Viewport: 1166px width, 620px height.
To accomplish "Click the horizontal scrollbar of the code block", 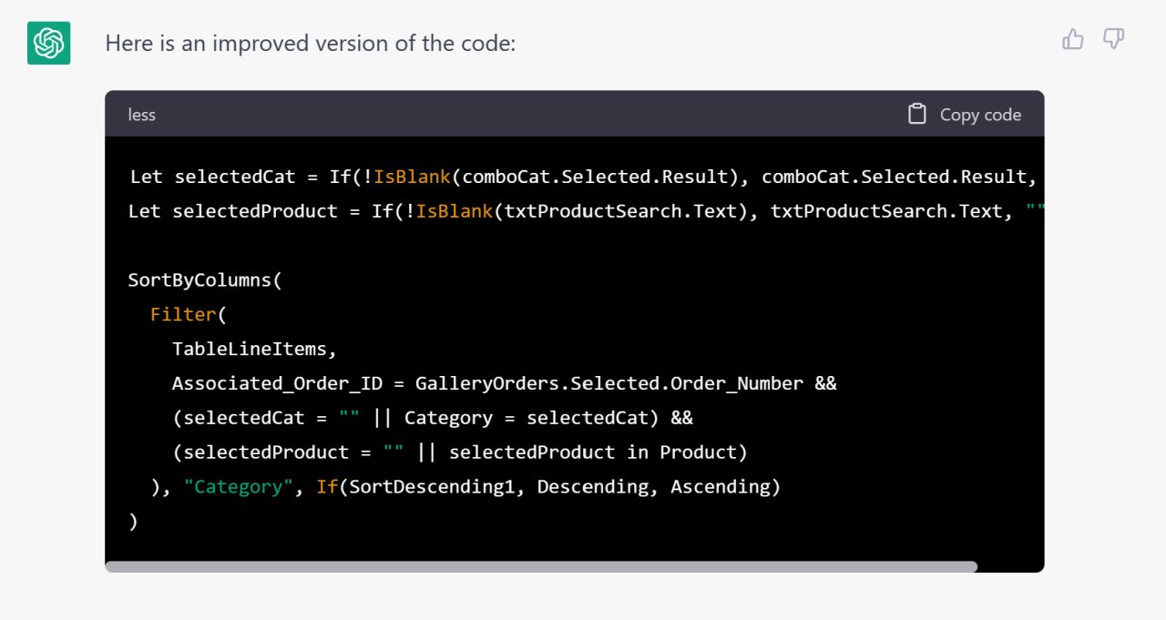I will 541,566.
